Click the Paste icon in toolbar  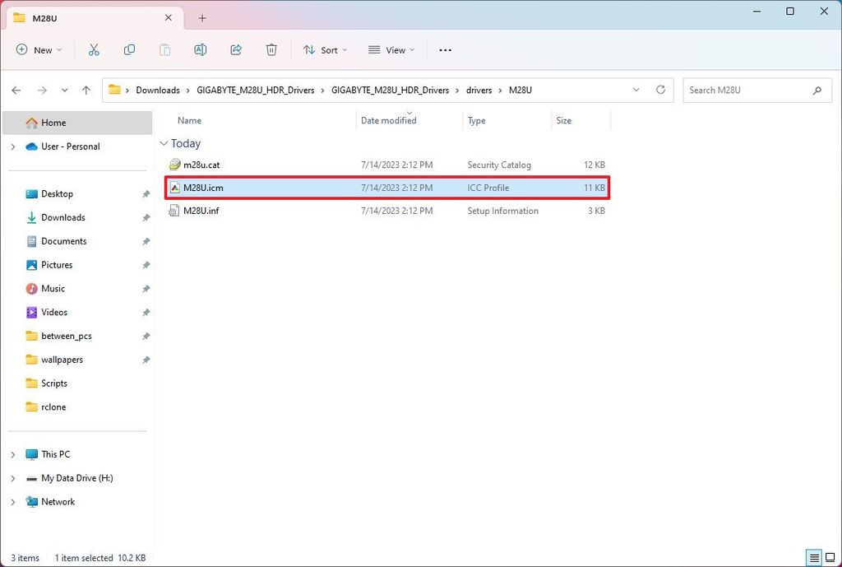[x=164, y=50]
